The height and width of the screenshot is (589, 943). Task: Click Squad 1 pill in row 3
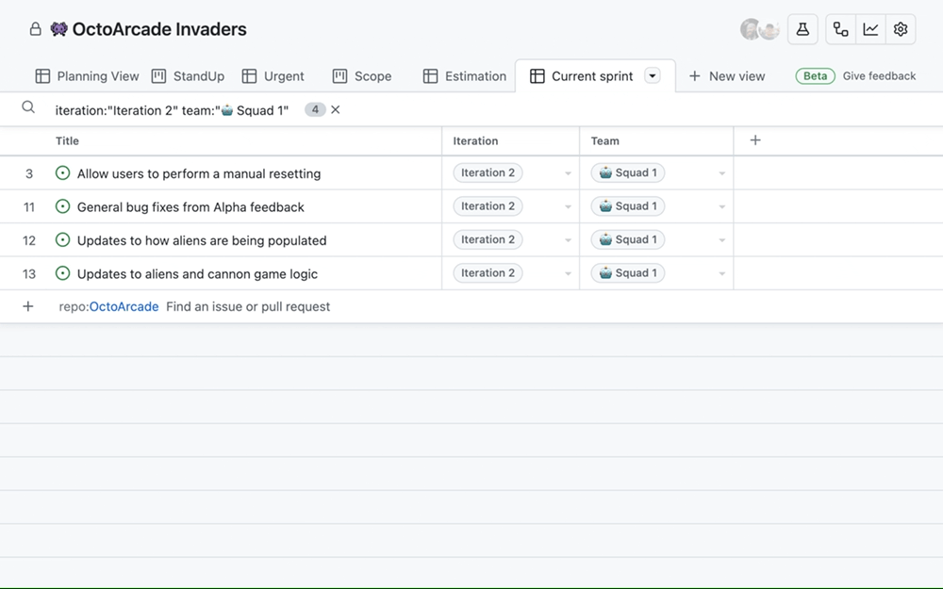tap(628, 172)
